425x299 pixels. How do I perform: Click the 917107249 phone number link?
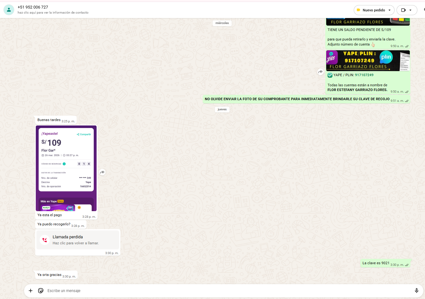[x=364, y=75]
